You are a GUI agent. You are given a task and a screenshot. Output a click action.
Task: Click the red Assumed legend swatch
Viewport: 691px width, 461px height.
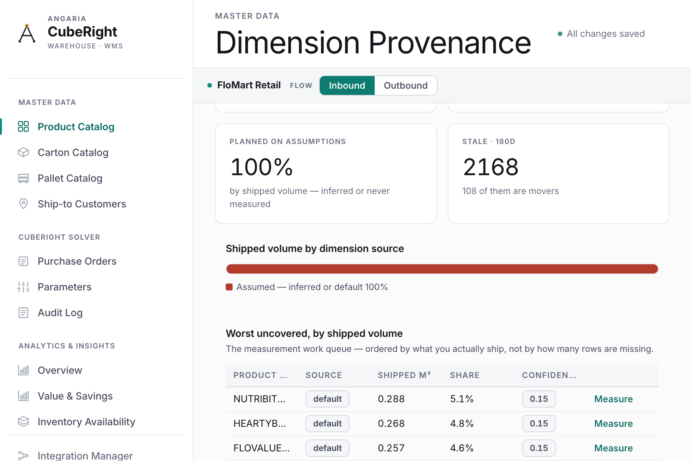[x=229, y=287]
